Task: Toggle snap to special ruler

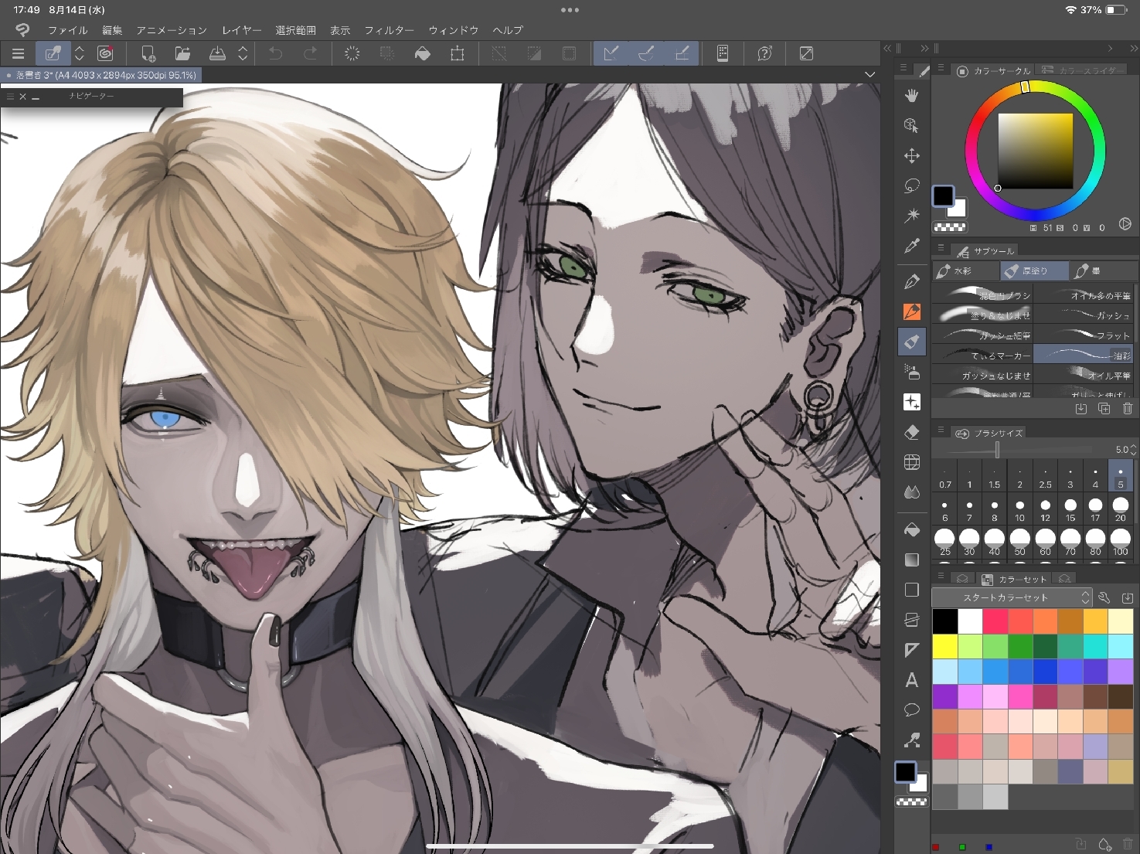Action: (x=646, y=53)
